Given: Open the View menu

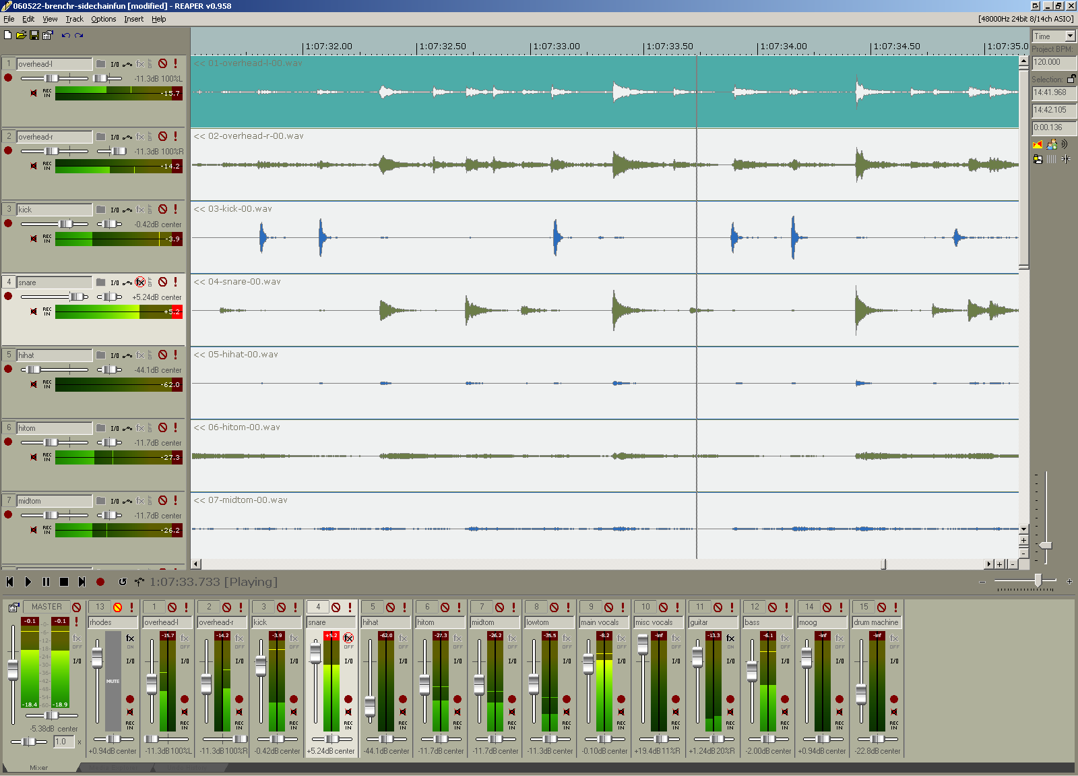Looking at the screenshot, I should pos(50,19).
